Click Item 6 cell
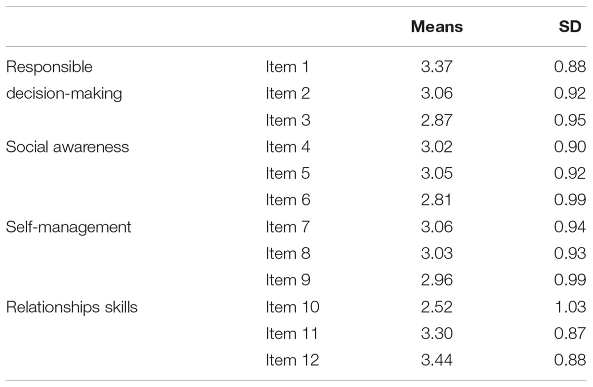Image resolution: width=593 pixels, height=387 pixels. click(x=288, y=200)
